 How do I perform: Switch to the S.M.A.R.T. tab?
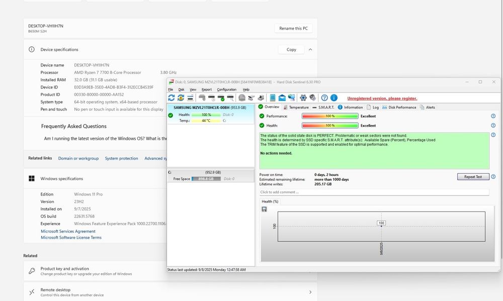[323, 108]
